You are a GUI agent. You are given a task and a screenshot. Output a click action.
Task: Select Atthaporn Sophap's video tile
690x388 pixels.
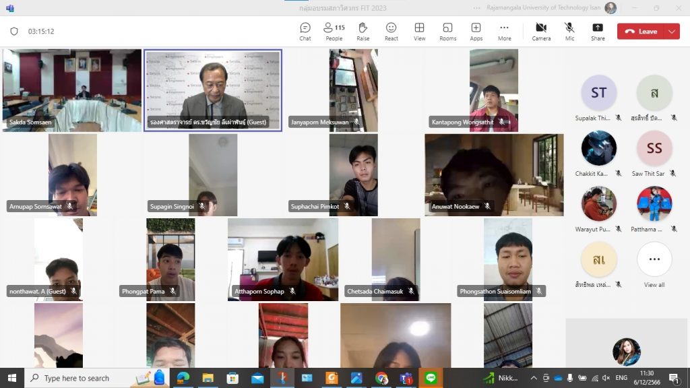tap(283, 259)
